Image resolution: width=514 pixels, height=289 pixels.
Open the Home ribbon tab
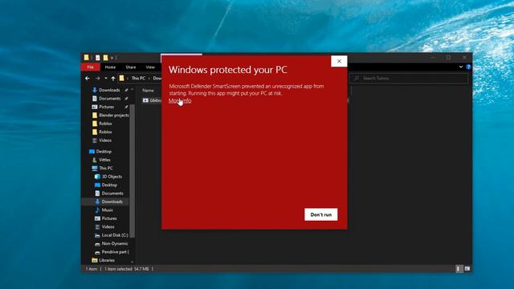pyautogui.click(x=110, y=67)
